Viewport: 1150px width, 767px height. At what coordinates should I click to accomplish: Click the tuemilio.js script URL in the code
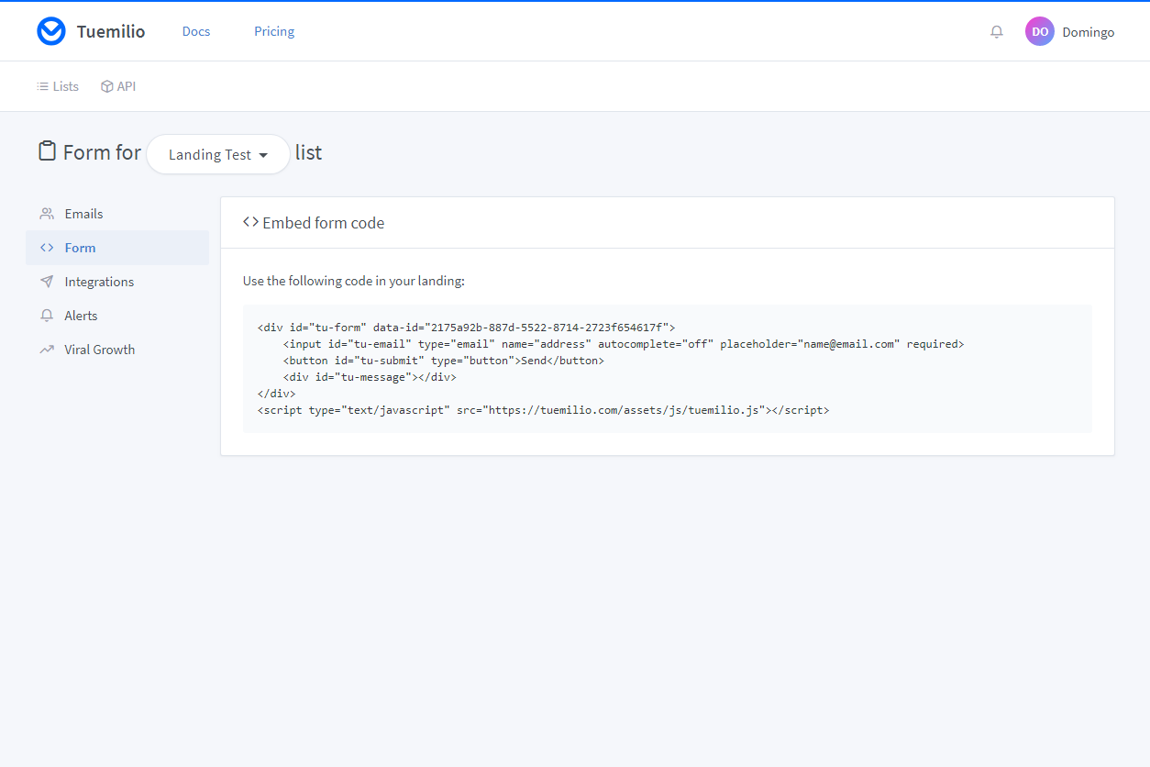click(x=619, y=410)
